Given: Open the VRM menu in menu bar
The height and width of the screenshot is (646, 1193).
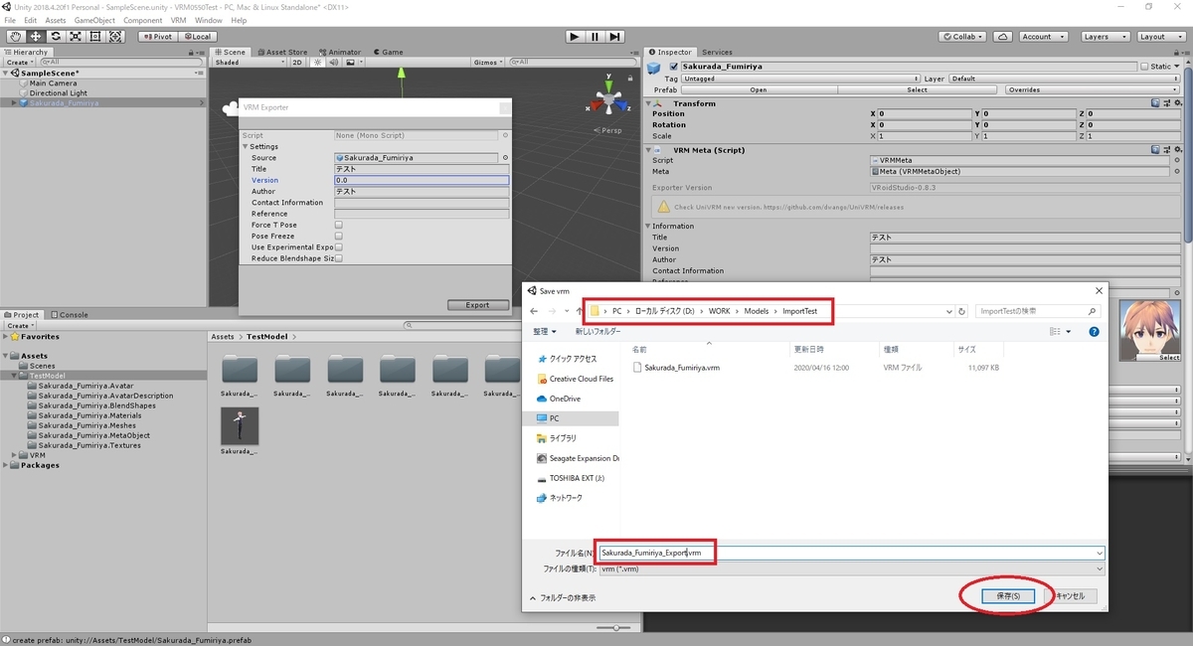Looking at the screenshot, I should (x=178, y=20).
